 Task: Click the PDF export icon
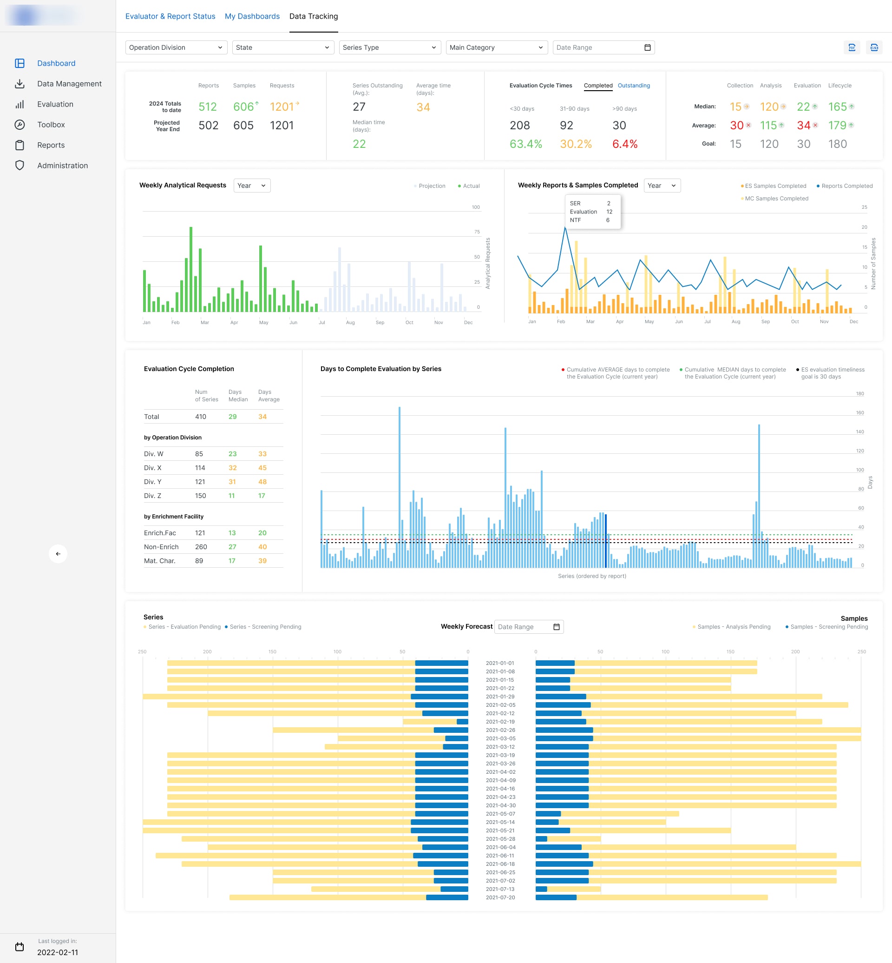pos(852,47)
